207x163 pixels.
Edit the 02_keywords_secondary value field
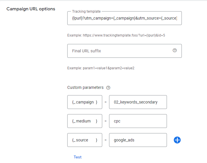coord(138,102)
